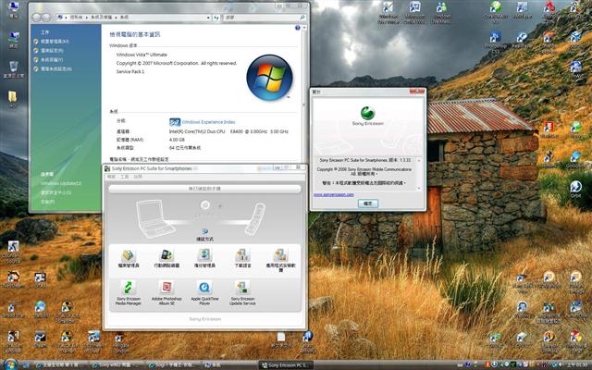Expand the arrow next to the help icon
Screen dimensions: 592x370
pos(304,28)
